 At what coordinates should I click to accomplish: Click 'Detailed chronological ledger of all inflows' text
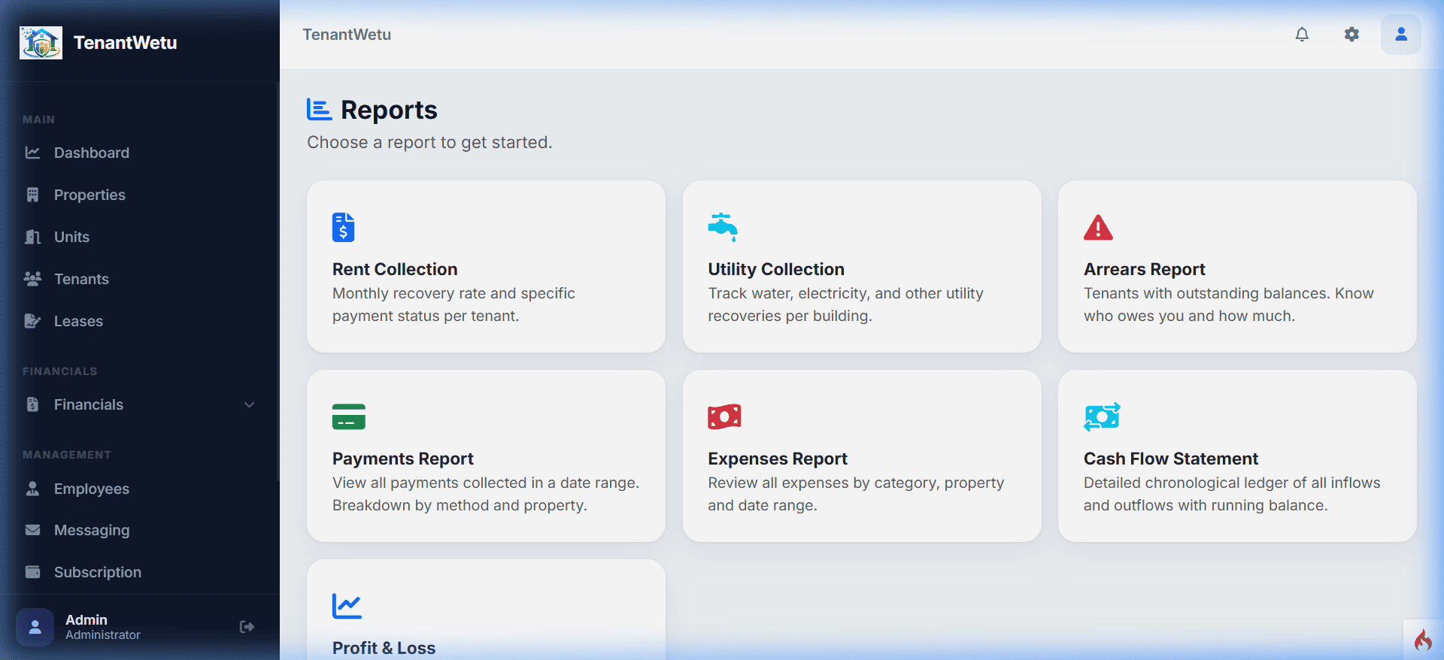click(x=1232, y=483)
